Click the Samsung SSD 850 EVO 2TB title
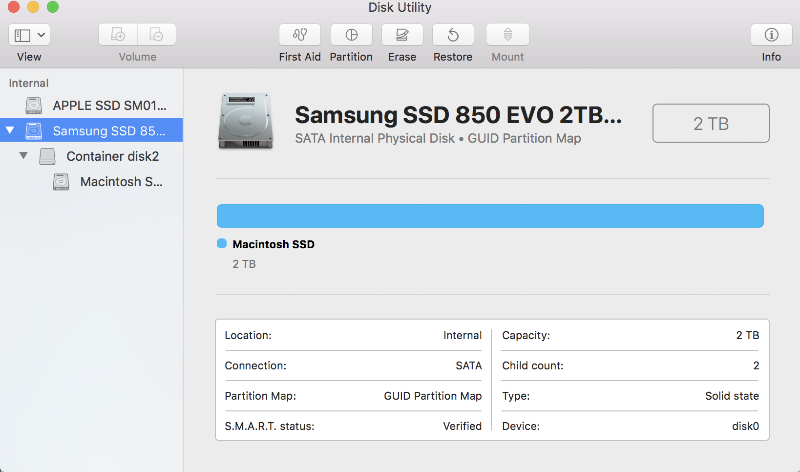 [458, 115]
